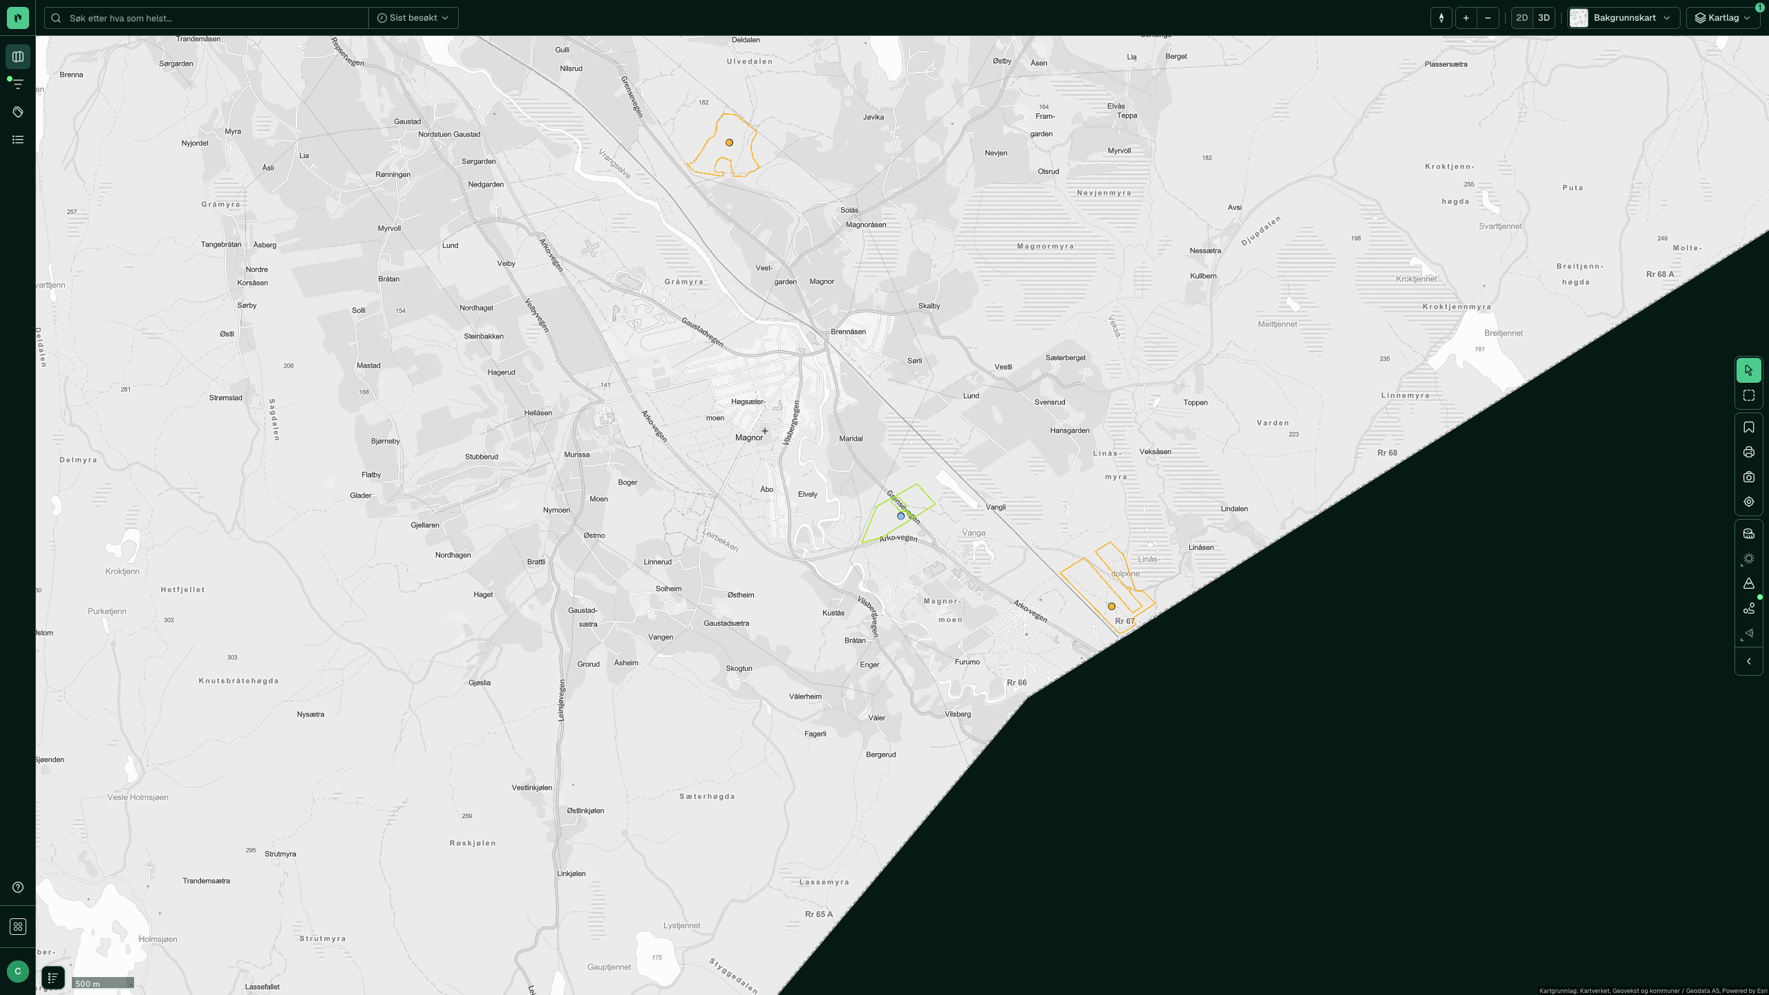Open the filter menu in sidebar
The image size is (1769, 995).
[x=18, y=84]
